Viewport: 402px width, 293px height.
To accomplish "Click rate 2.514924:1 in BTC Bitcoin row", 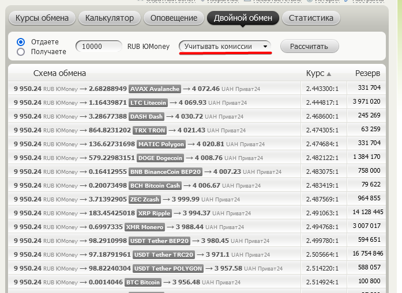I will point(322,282).
